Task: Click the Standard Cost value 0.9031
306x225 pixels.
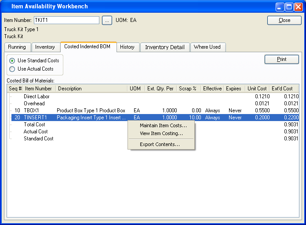Action: coord(291,139)
